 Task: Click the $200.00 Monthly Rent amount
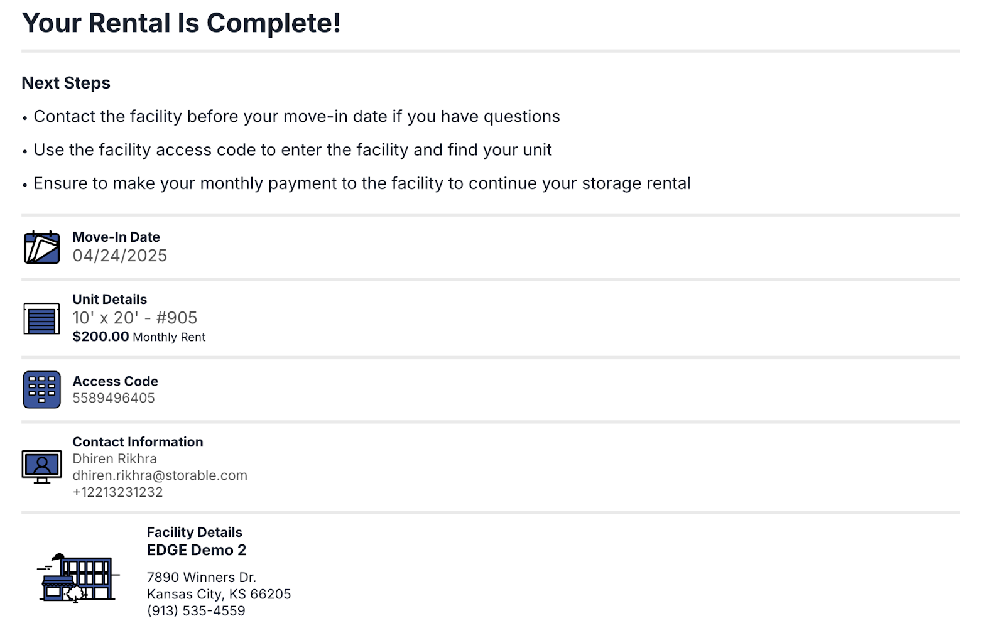coord(100,337)
